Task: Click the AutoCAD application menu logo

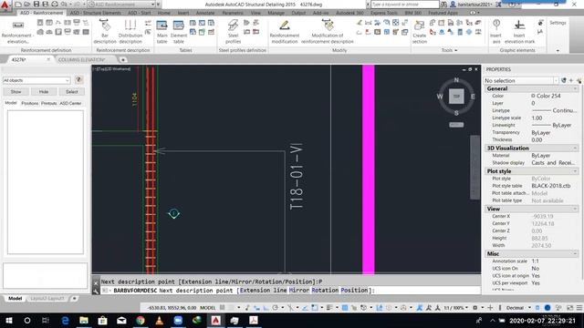Action: pos(5,5)
